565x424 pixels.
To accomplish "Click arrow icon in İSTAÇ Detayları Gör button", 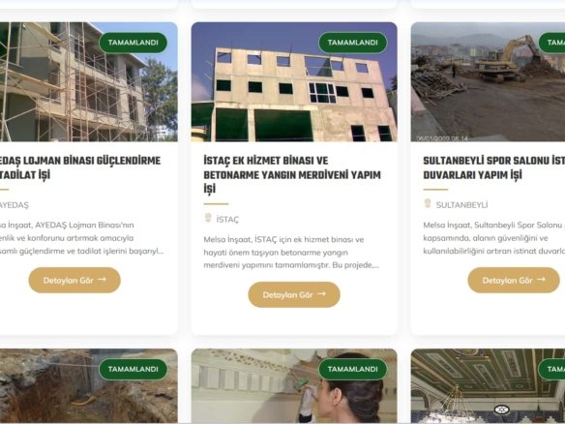I will pos(321,294).
